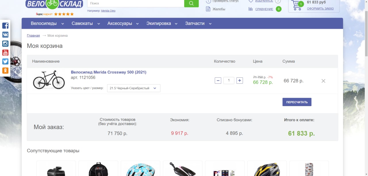Open the round wheel bag related product
The height and width of the screenshot is (176, 368).
[x=98, y=169]
